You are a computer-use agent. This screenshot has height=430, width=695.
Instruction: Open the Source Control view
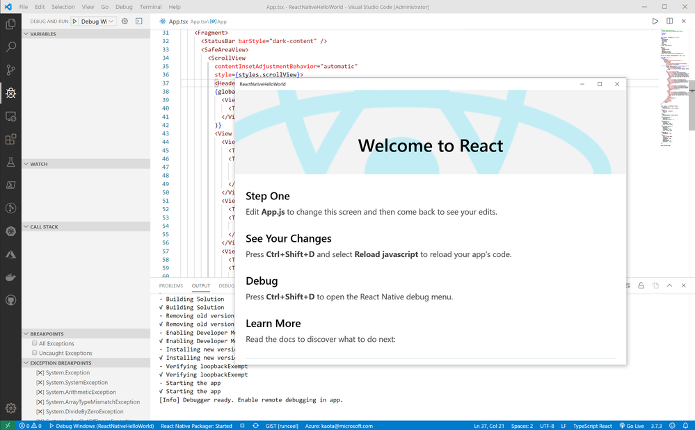[10, 70]
